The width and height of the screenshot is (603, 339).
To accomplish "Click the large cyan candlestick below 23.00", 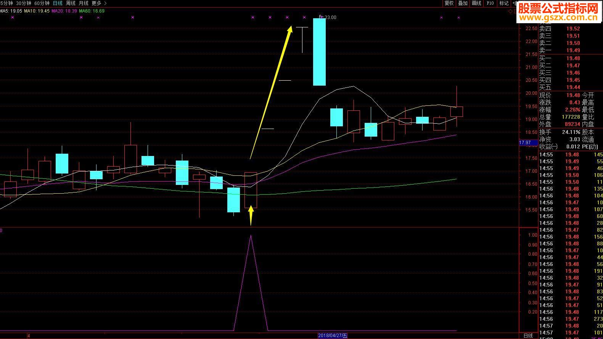I will (319, 52).
